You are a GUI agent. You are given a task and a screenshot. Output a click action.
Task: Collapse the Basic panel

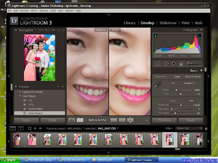[201, 70]
